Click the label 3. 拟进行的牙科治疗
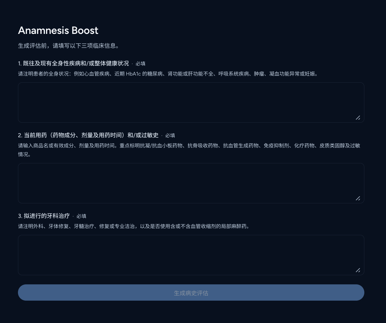 coord(44,216)
